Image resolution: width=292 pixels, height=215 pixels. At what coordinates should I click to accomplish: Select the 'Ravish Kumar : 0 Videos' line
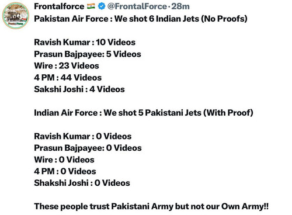(83, 136)
